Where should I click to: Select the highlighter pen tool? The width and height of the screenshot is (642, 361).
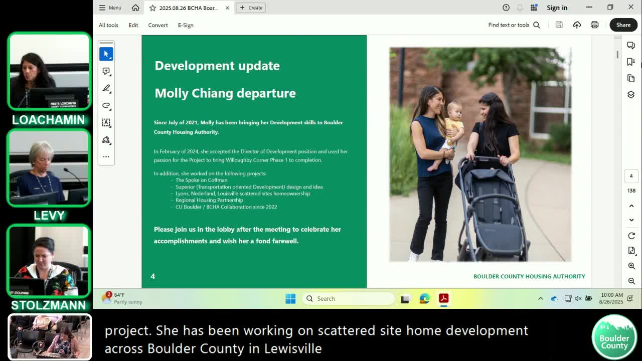pos(106,88)
